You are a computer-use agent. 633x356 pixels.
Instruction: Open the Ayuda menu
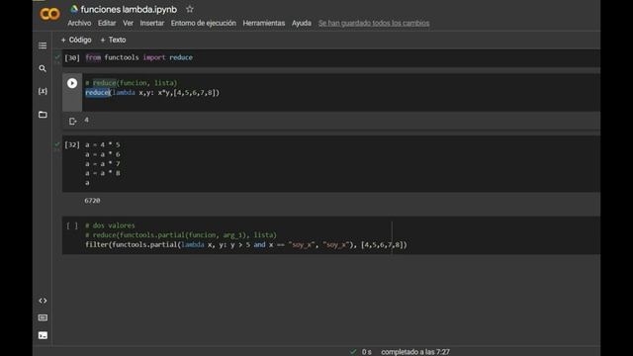301,23
